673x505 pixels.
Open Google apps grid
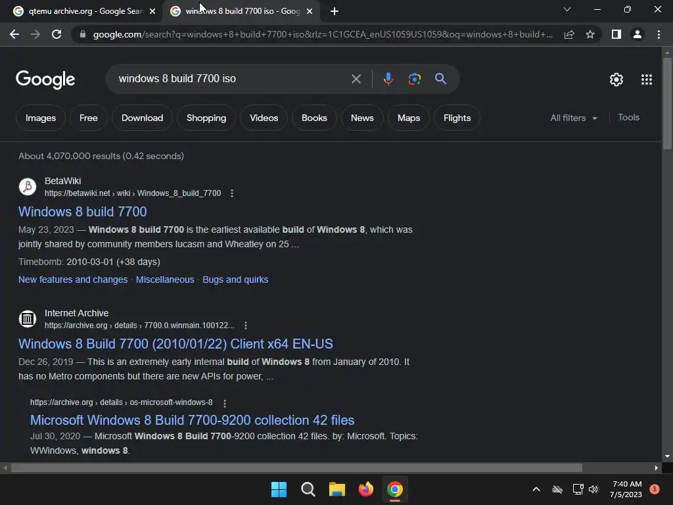tap(647, 80)
